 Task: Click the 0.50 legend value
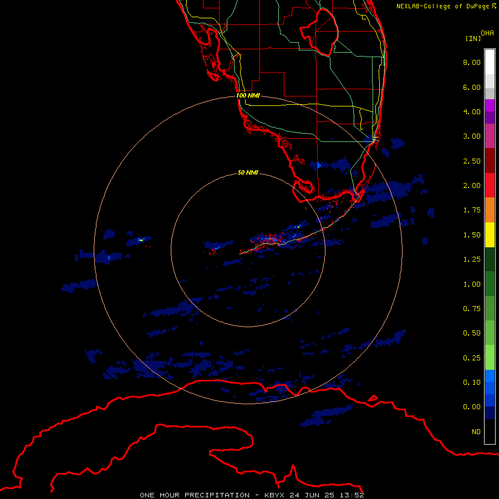(472, 333)
